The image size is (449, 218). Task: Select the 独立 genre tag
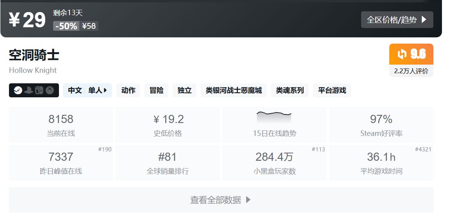pos(184,90)
